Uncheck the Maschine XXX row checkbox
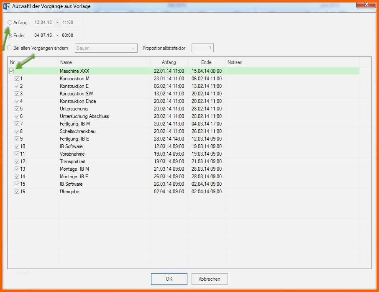 point(12,71)
